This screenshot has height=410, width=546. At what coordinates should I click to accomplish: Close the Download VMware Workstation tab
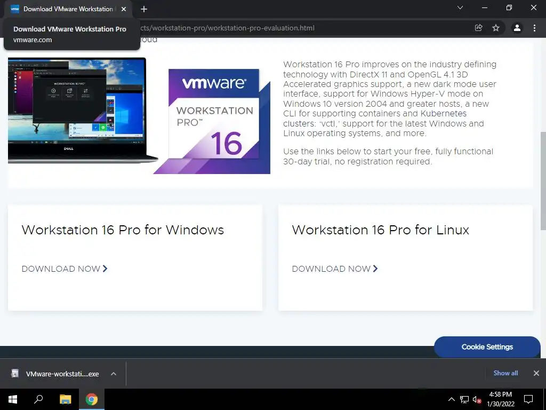coord(124,9)
